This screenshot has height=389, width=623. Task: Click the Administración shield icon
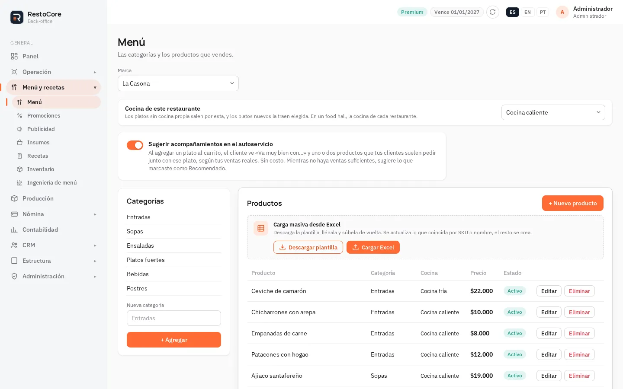[x=14, y=276]
